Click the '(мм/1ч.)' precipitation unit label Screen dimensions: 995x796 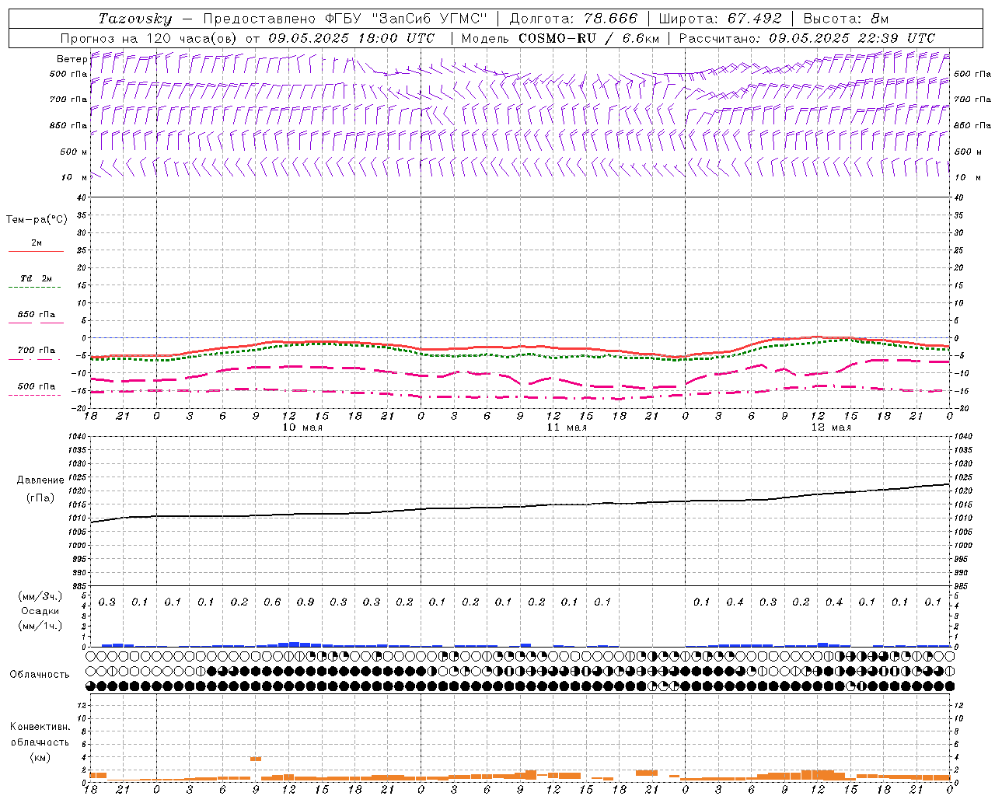point(40,626)
